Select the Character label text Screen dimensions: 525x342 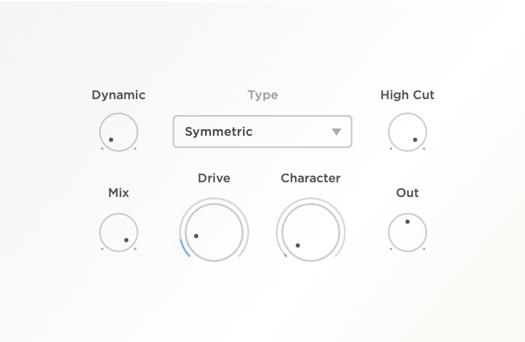[x=311, y=178]
